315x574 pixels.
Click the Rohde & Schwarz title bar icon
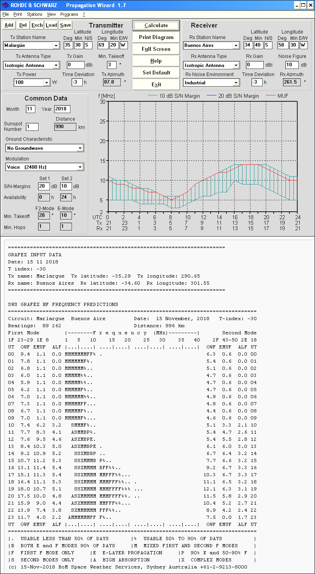click(6, 5)
